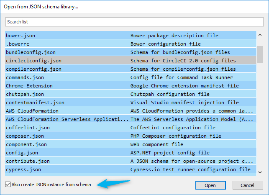Click 'Config file for Command Task Runner' text
Viewport: 269px width, 195px height.
point(182,77)
